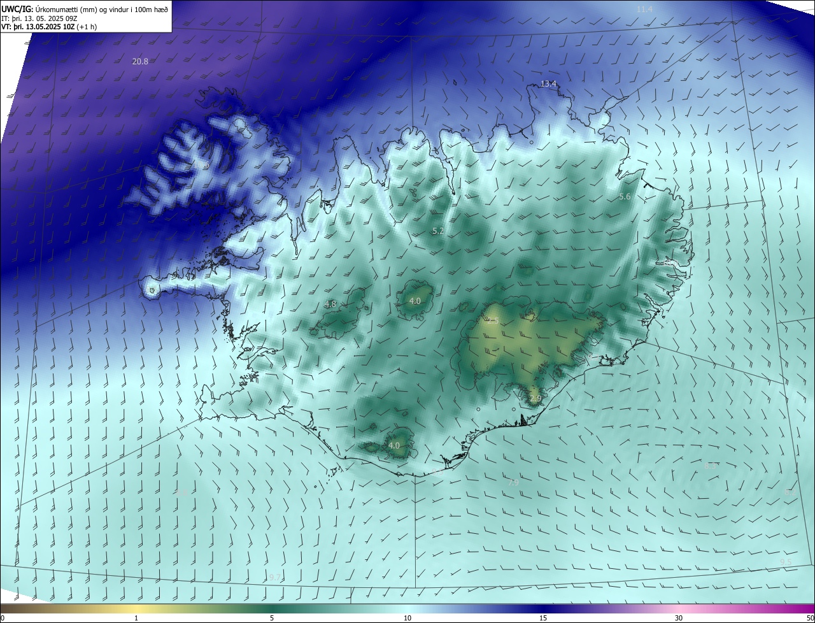Click the 20.8 value label on the map

[140, 62]
